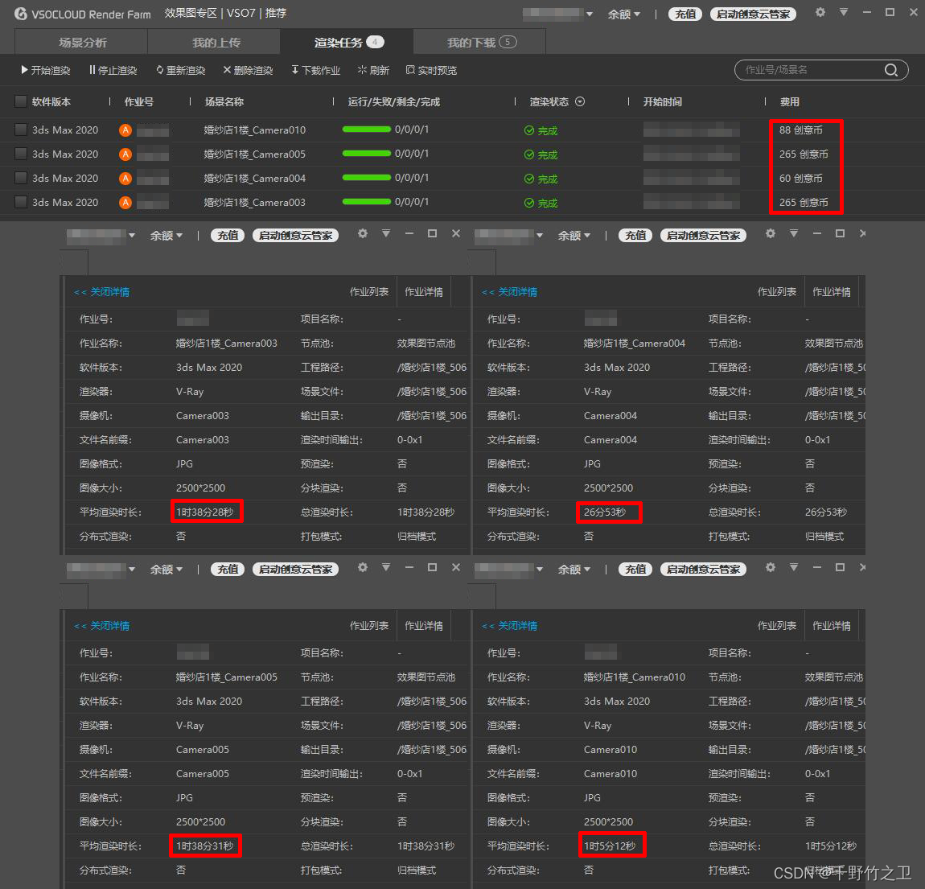Toggle the select-all checkbox beside 软件版本 header
Image resolution: width=925 pixels, height=889 pixels.
(21, 101)
